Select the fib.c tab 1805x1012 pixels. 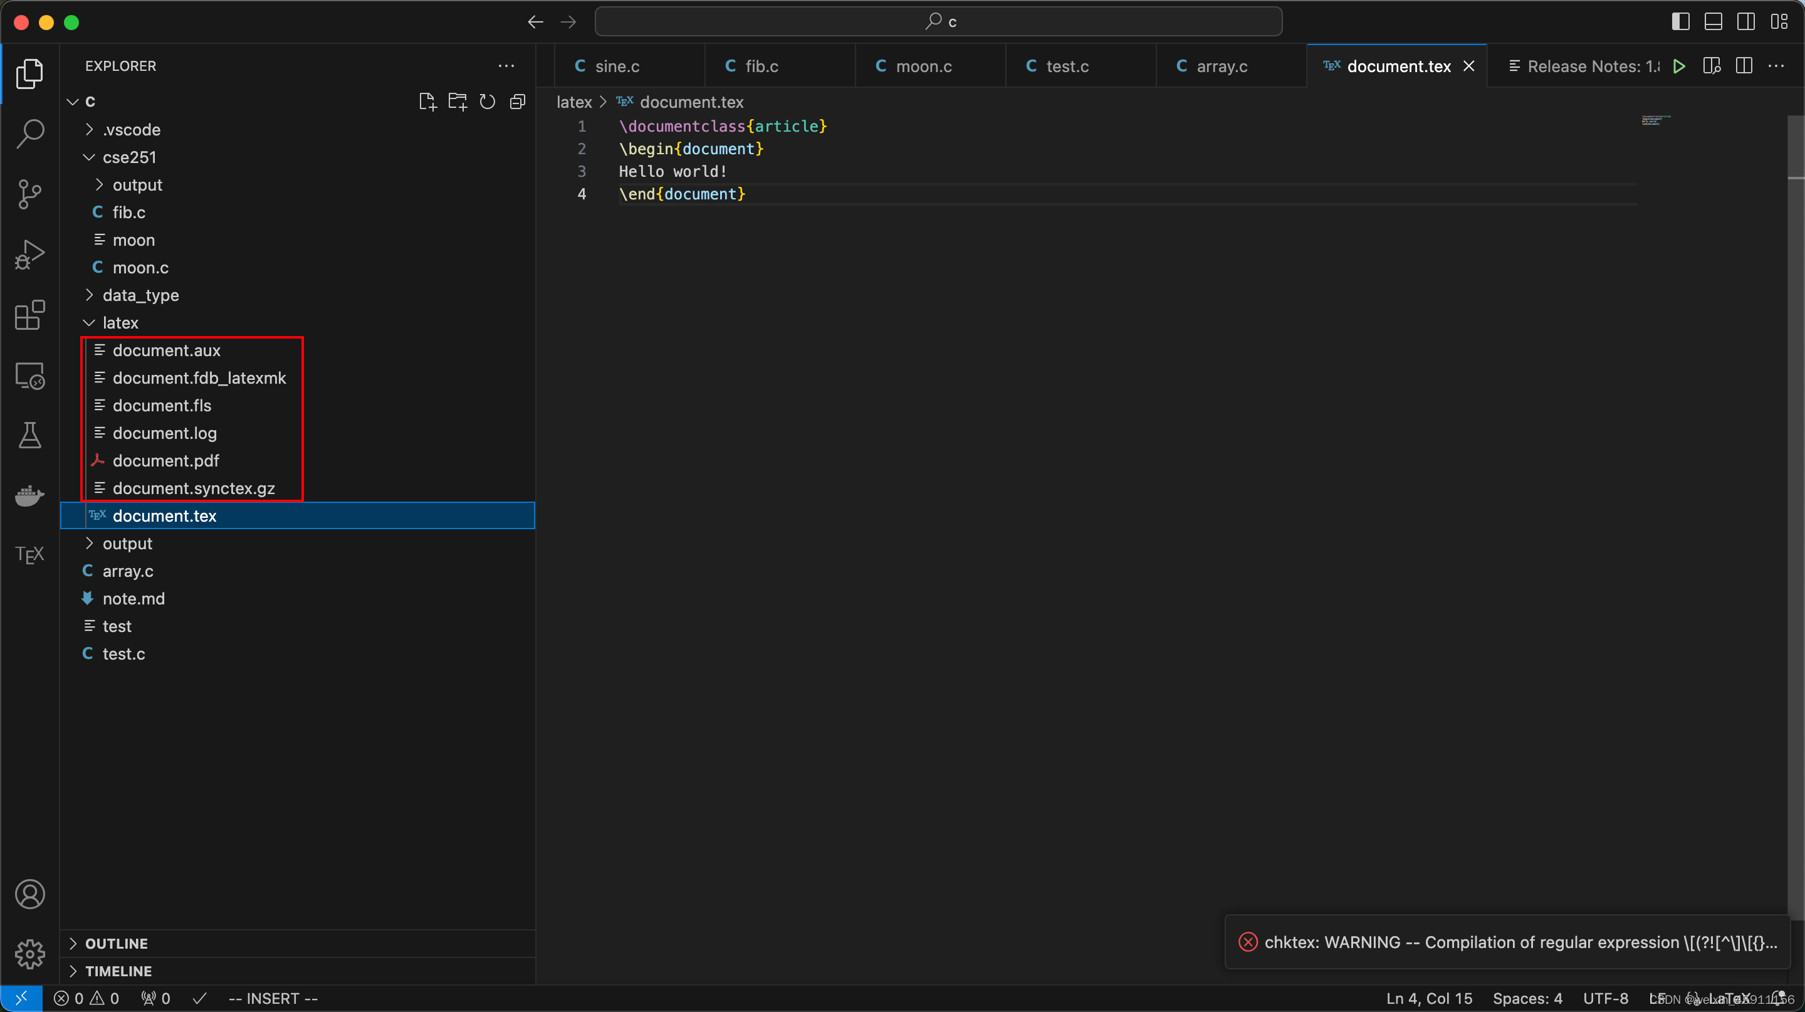coord(758,66)
